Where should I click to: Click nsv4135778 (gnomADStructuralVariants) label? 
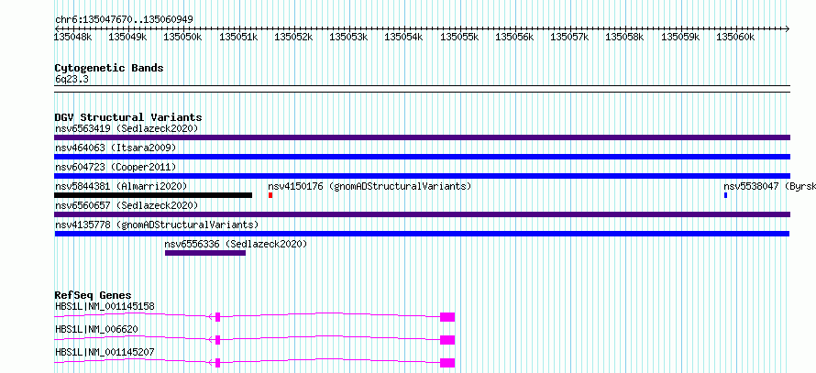tap(157, 225)
